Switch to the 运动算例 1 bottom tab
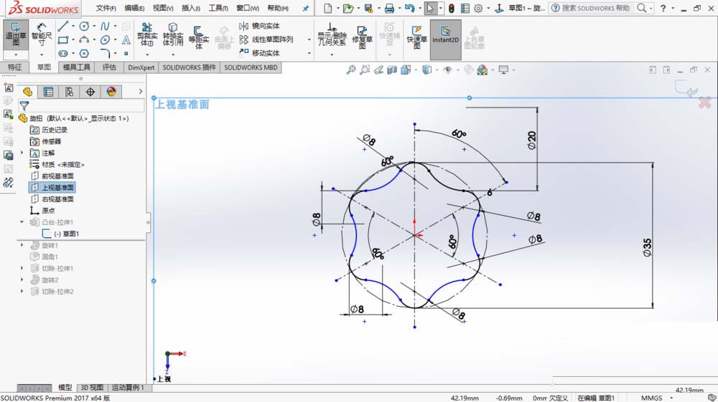The width and height of the screenshot is (718, 402). (x=128, y=388)
